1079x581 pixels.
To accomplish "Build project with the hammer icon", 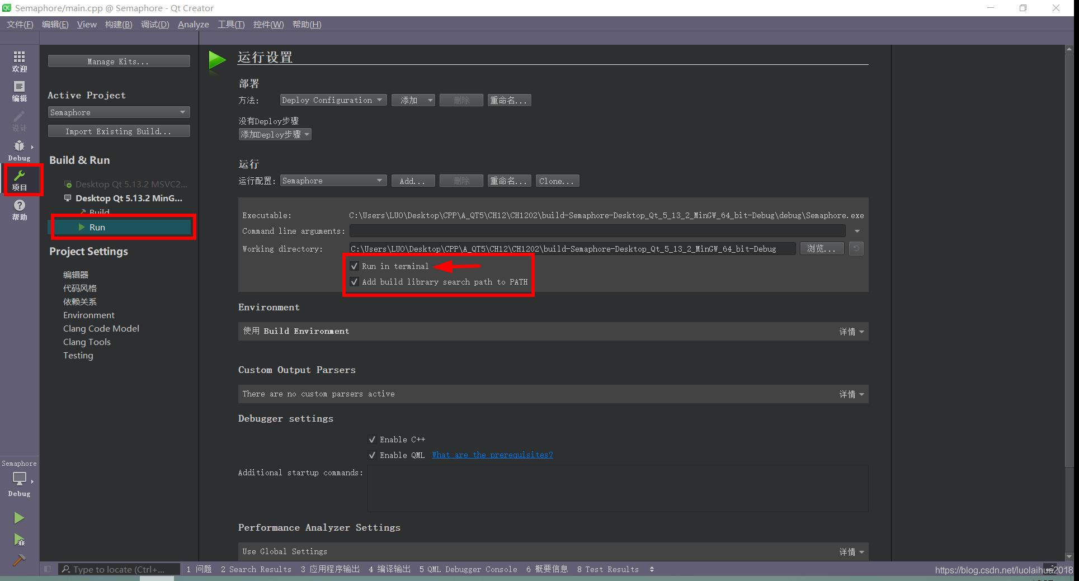I will tap(19, 560).
